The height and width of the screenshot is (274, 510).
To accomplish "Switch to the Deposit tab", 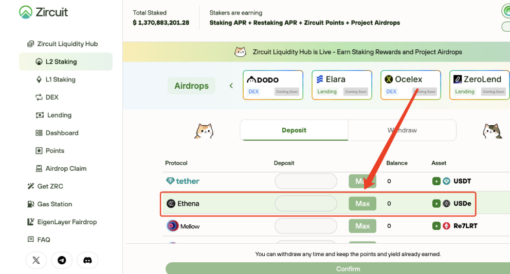I will pyautogui.click(x=294, y=130).
